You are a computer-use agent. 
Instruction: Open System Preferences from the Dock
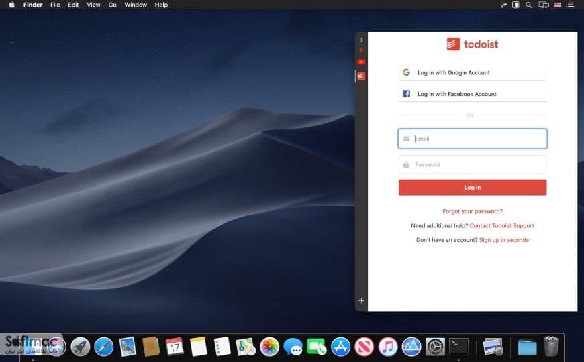coord(436,347)
